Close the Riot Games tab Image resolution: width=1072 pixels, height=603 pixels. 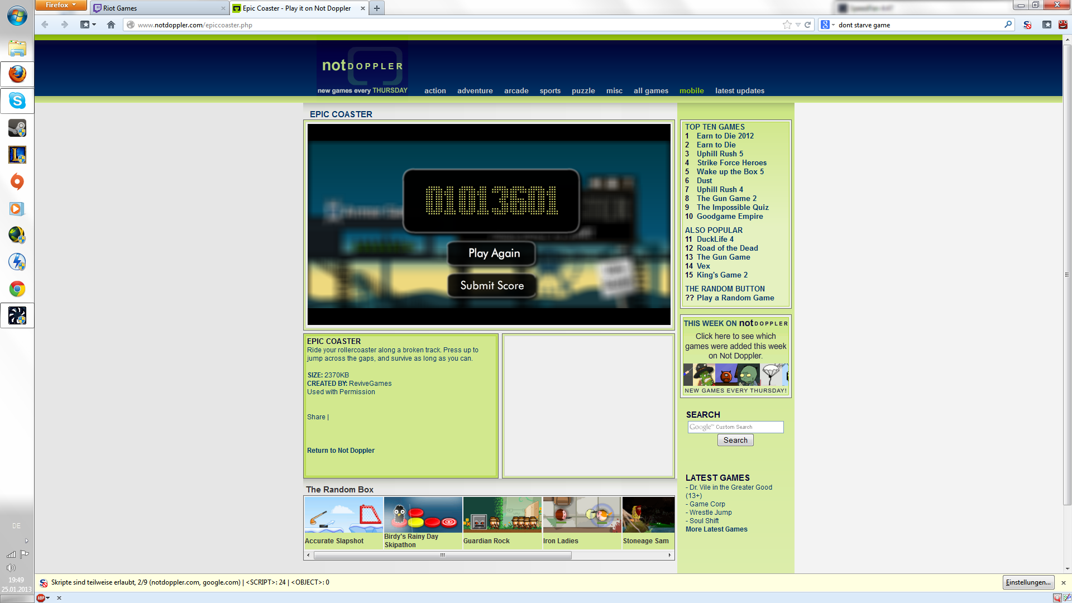point(223,8)
